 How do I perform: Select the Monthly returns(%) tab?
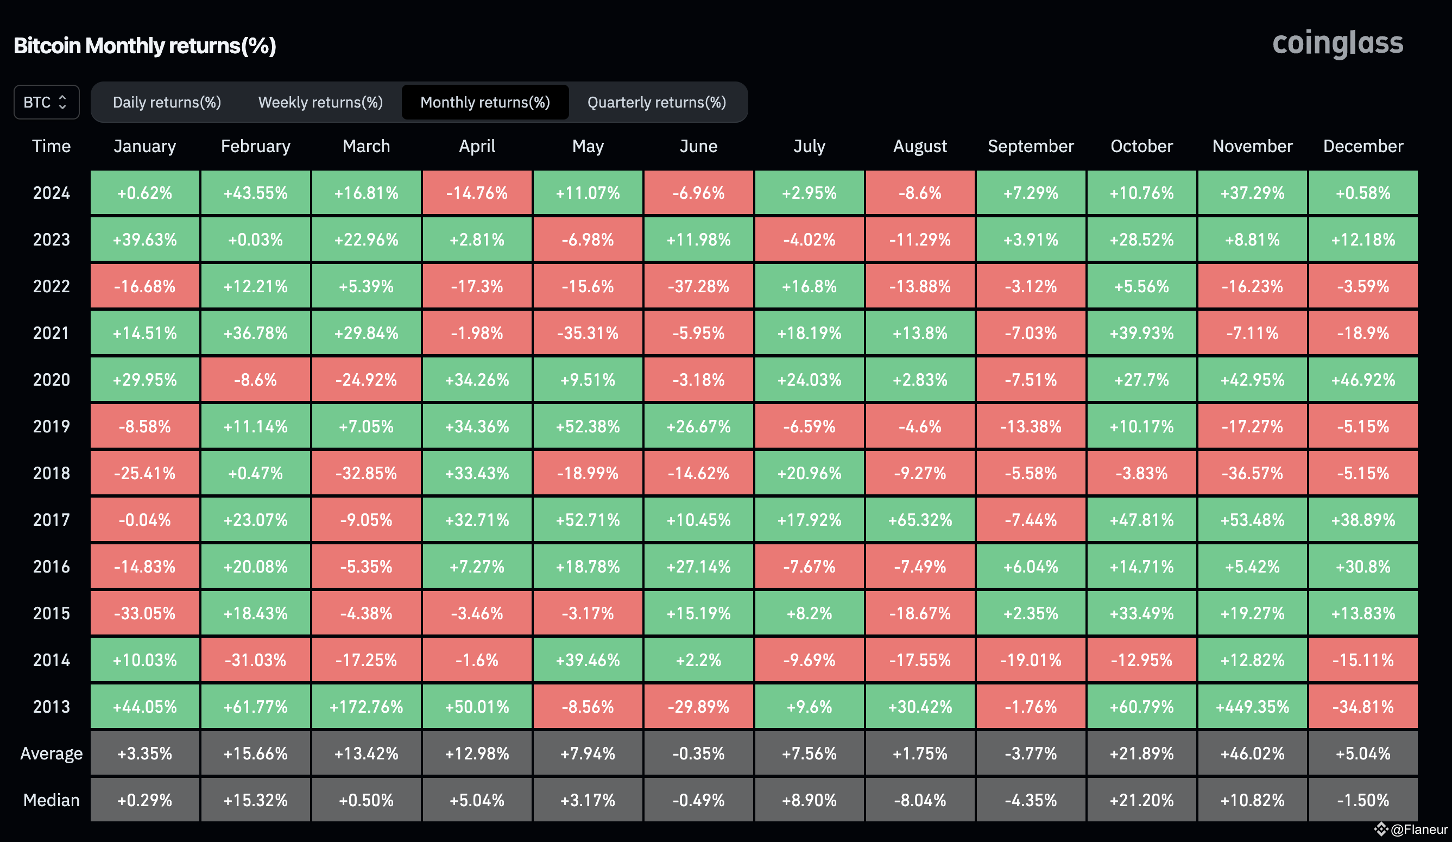click(x=485, y=102)
